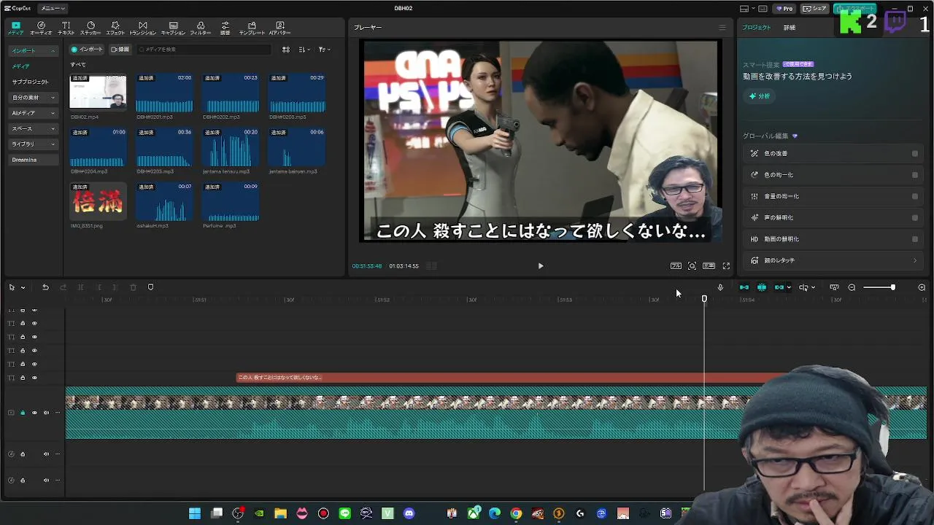Focus the メディアを検索 search field
This screenshot has width=934, height=525.
[203, 50]
